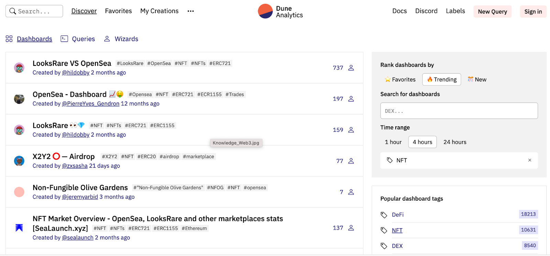550x256 pixels.
Task: Remove the NFT tag filter
Action: pos(530,160)
